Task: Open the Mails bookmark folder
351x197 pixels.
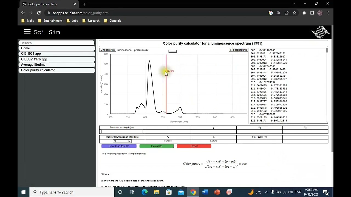Action: click(28, 21)
